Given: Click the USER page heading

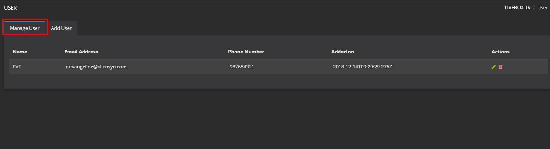Looking at the screenshot, I should (x=11, y=8).
